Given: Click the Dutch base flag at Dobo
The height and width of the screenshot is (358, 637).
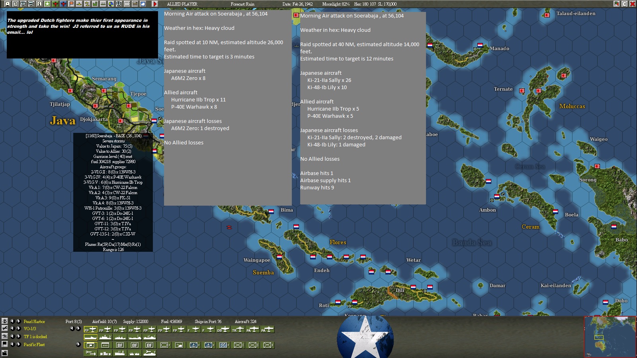Looking at the screenshot, I should pos(606,302).
